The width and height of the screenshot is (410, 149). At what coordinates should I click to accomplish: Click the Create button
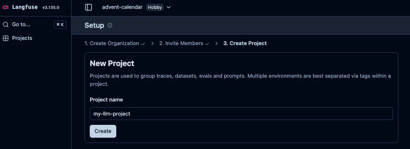(103, 131)
